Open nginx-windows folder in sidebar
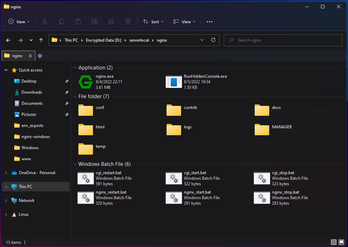Viewport: 348px width, 247px height. (35, 137)
